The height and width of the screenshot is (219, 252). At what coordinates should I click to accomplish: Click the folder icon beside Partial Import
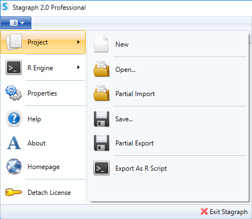tap(102, 93)
